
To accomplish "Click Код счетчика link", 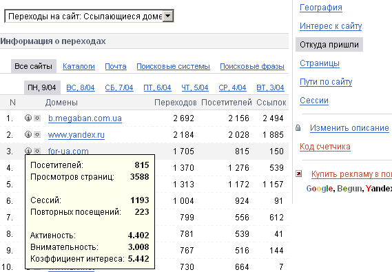I will [x=325, y=147].
